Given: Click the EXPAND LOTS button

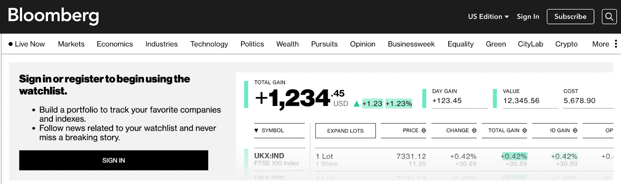Looking at the screenshot, I should pos(345,131).
